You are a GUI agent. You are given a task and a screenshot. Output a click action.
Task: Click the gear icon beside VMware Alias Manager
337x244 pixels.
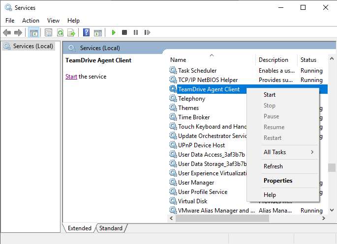(x=173, y=210)
